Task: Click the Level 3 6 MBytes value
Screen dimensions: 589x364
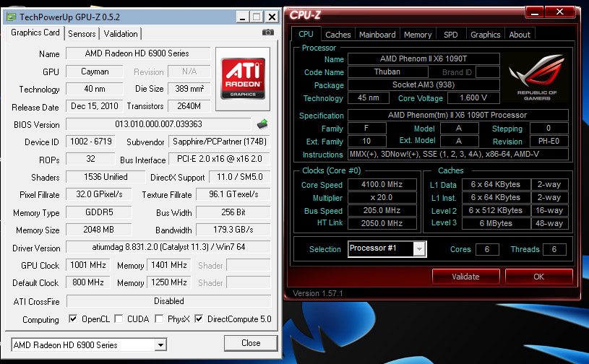Action: [x=496, y=223]
